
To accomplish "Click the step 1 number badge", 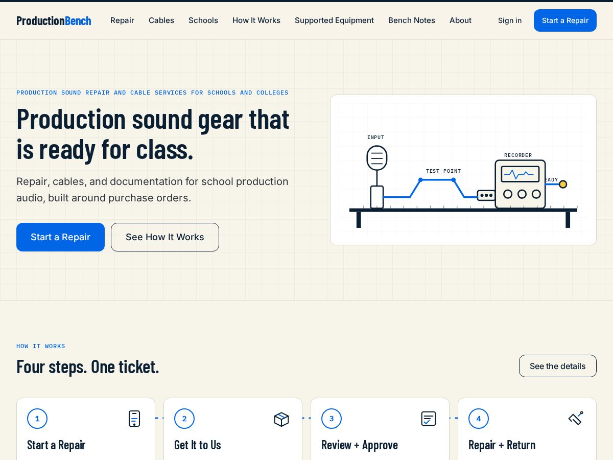I will [37, 419].
